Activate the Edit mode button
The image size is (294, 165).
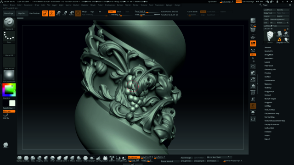point(45,13)
